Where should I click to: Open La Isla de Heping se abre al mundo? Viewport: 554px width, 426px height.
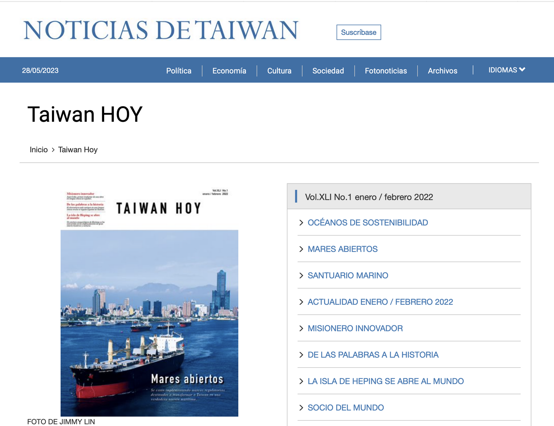pos(385,381)
